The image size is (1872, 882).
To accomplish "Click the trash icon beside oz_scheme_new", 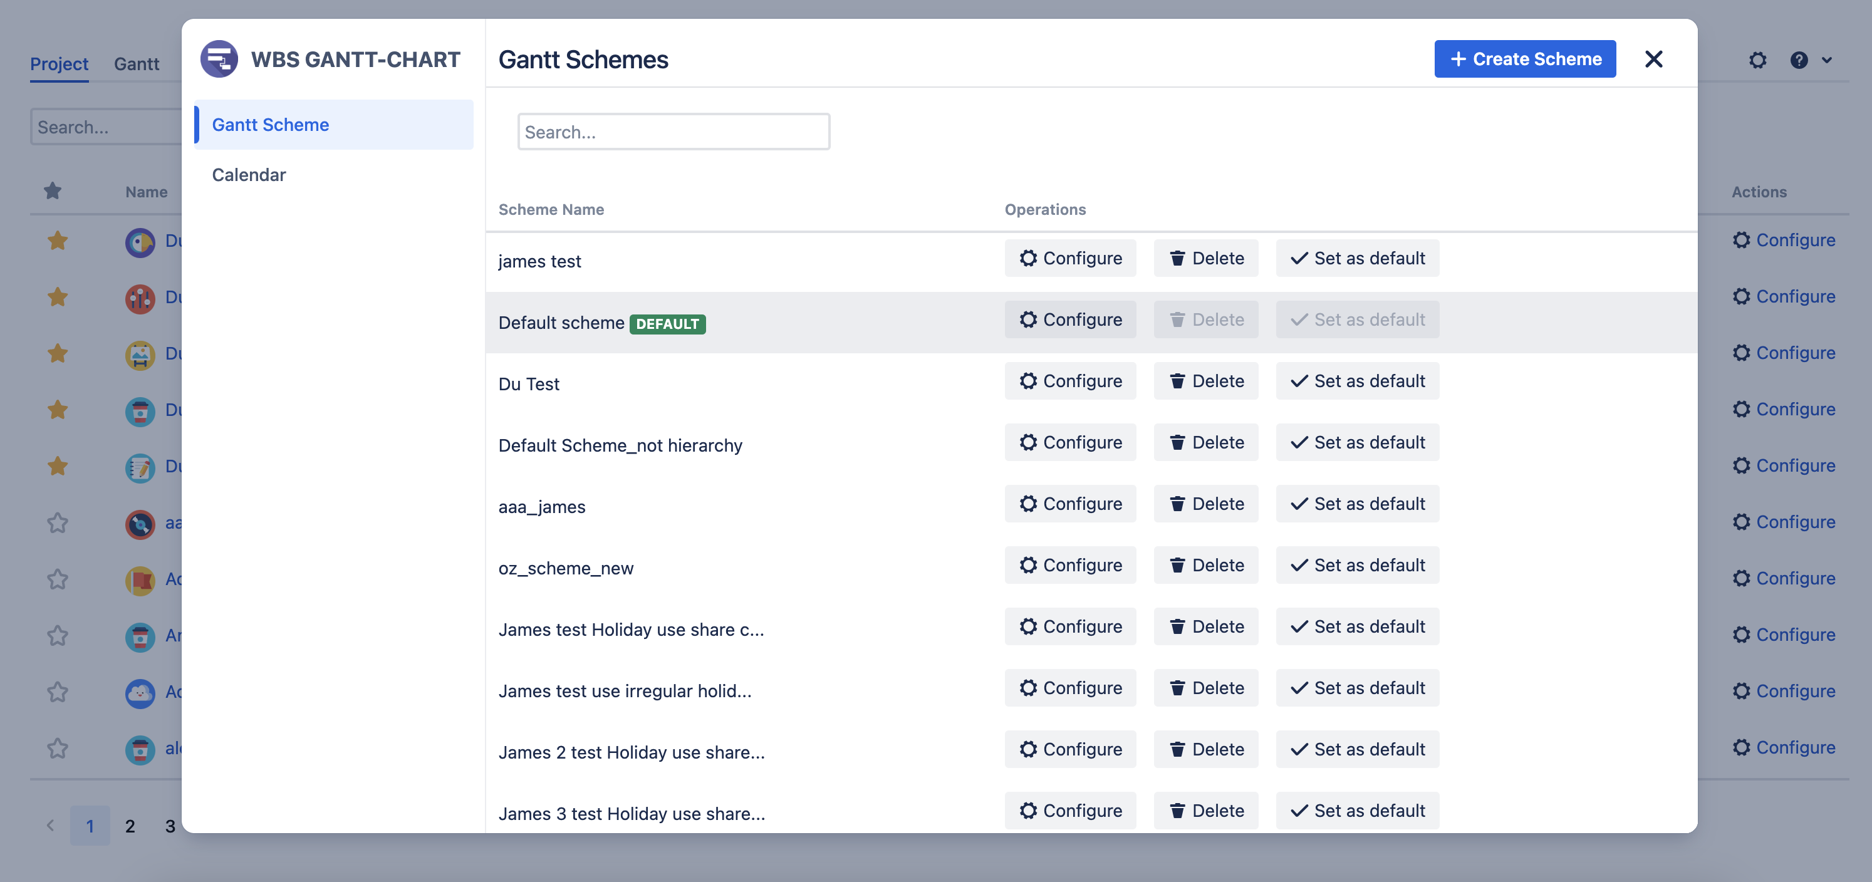I will 1177,564.
